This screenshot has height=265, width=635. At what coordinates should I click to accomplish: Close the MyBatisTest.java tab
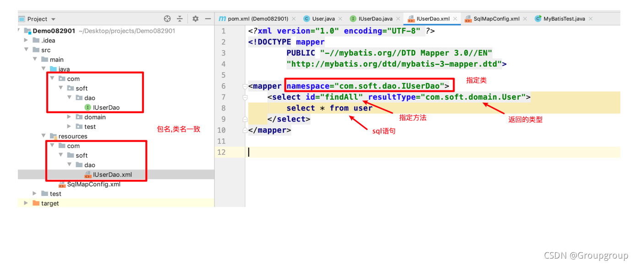(x=591, y=19)
